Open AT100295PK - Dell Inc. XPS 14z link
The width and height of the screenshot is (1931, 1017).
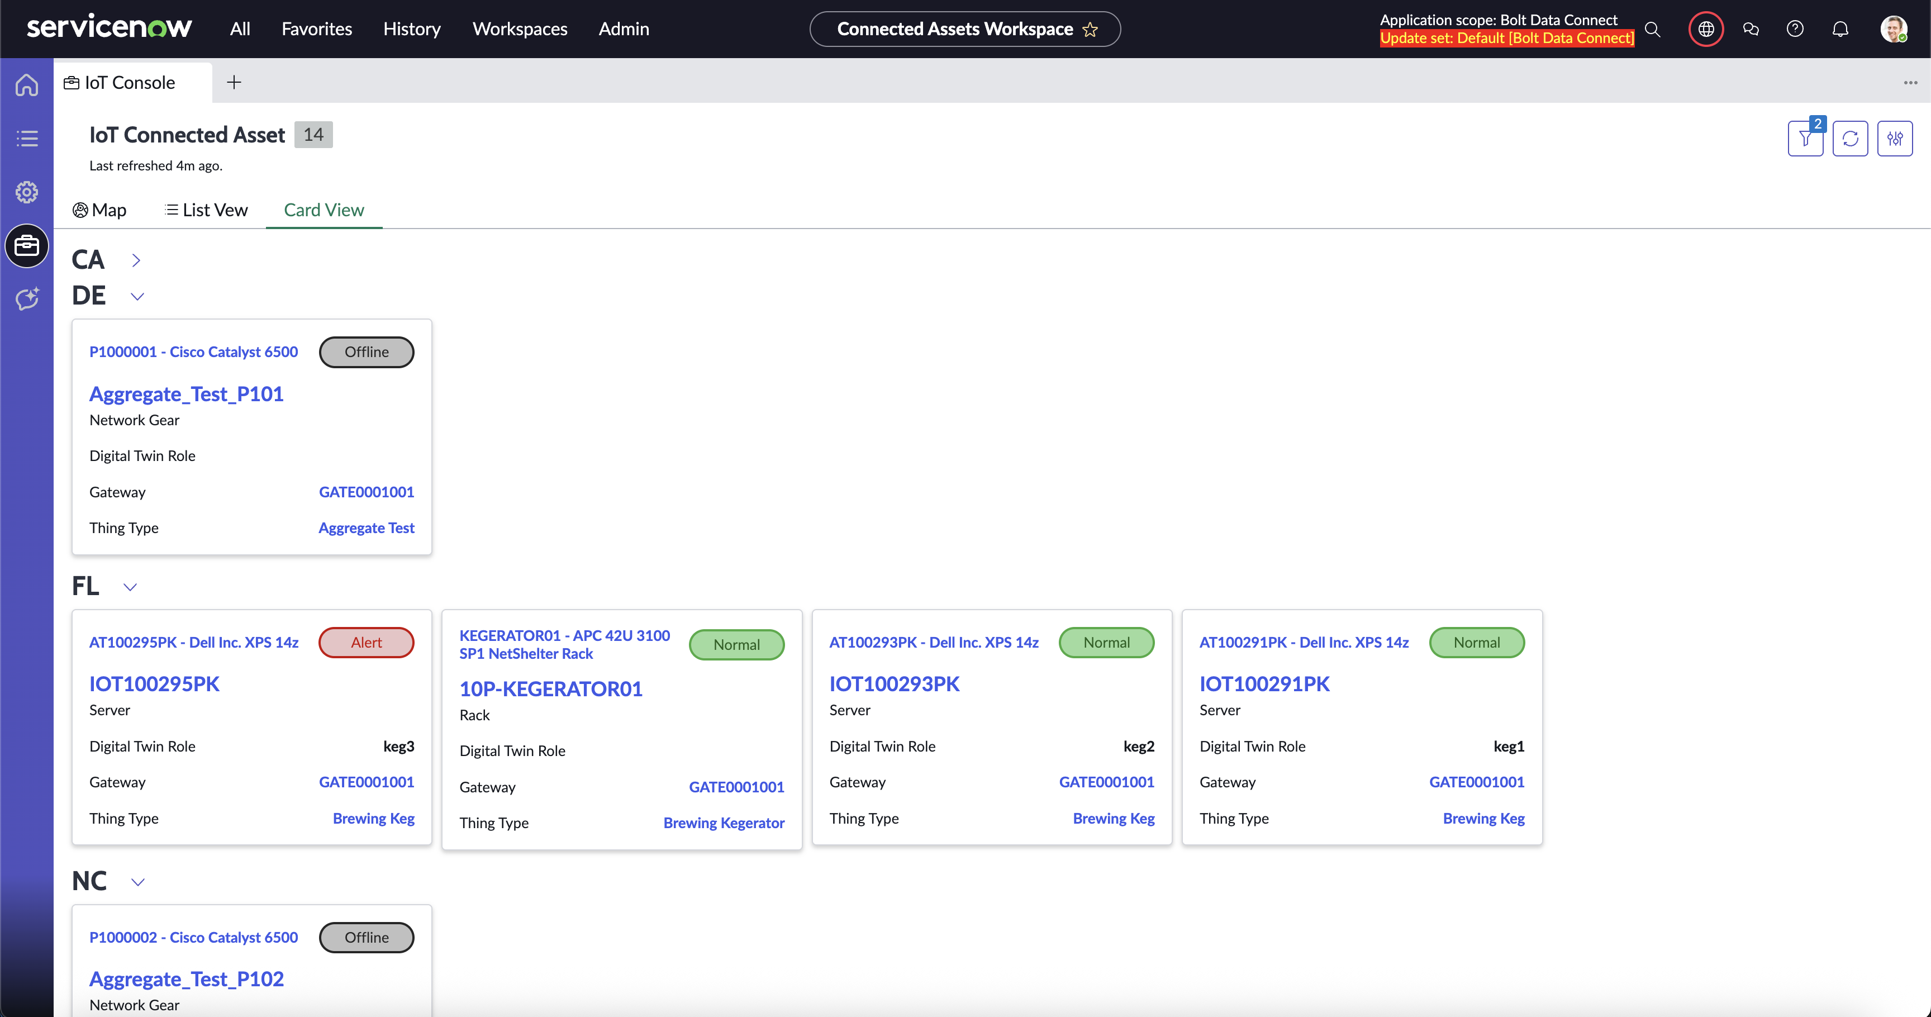click(193, 642)
